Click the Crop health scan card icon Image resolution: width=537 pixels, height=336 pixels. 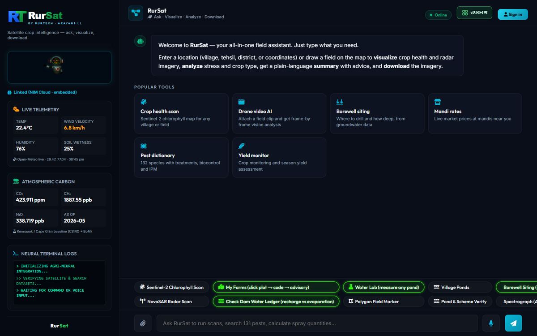pos(144,102)
